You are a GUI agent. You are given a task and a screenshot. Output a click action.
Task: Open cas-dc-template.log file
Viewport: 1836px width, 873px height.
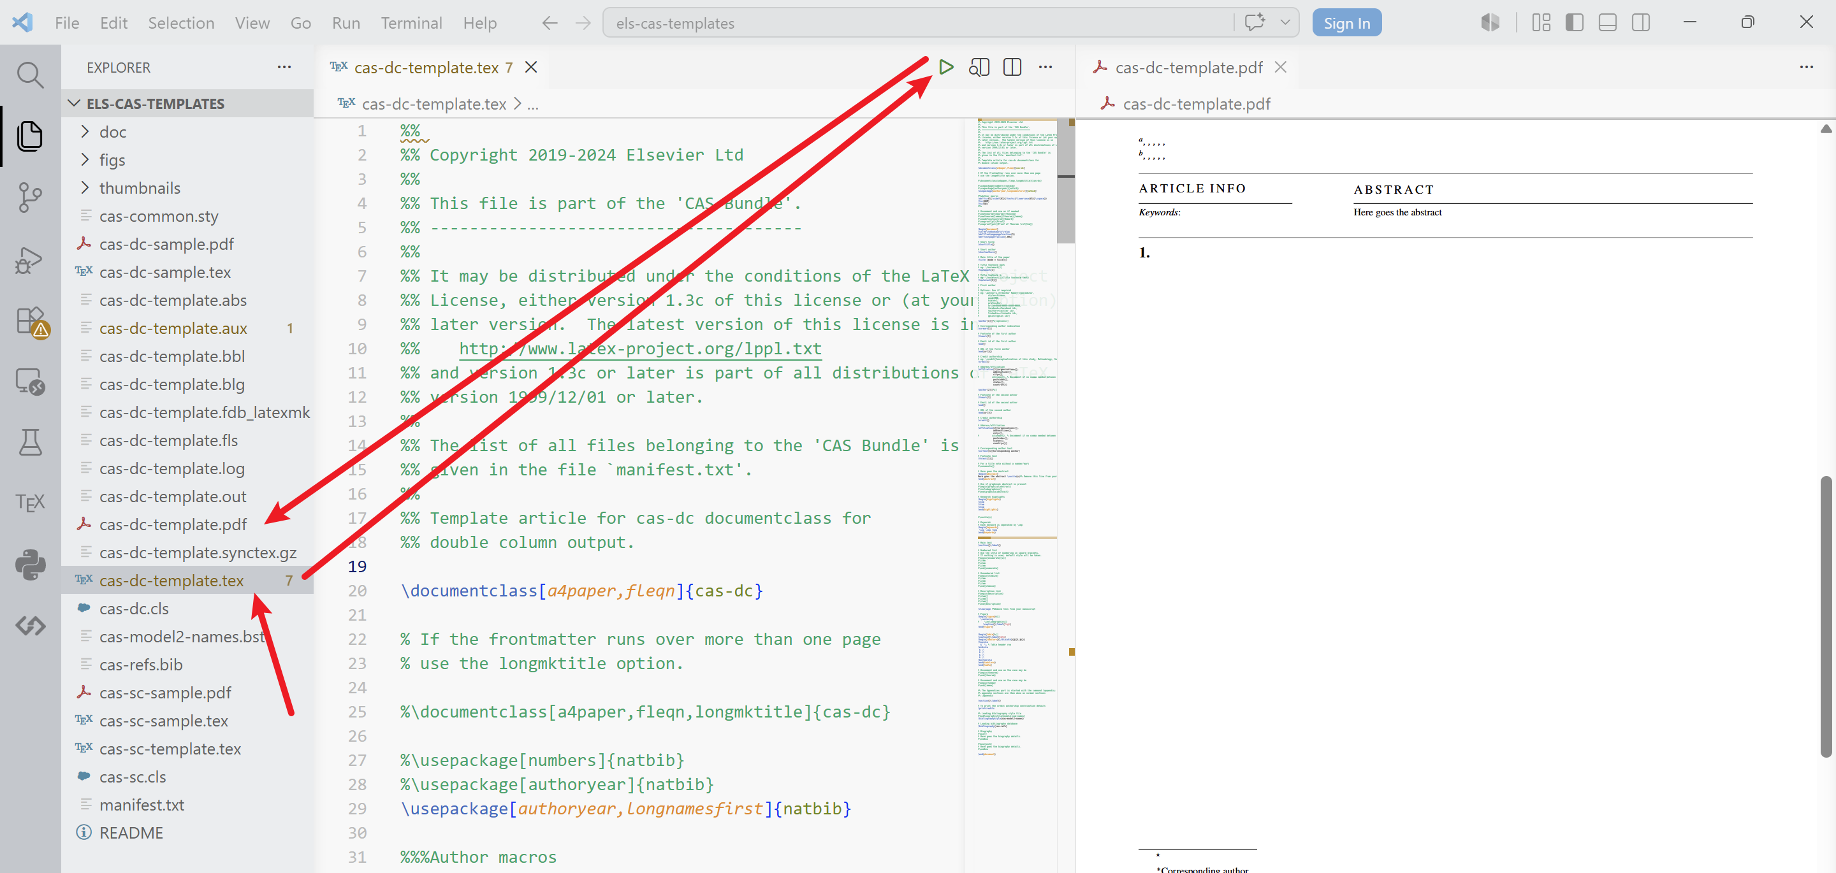pyautogui.click(x=187, y=468)
